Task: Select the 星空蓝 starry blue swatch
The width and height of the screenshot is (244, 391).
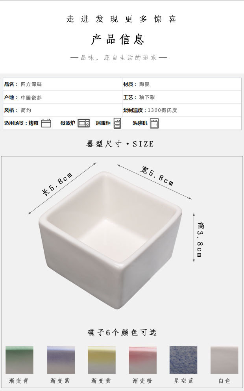Action: [183, 359]
